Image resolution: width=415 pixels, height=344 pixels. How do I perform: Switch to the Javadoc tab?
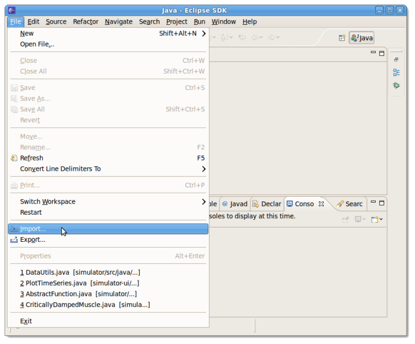235,204
